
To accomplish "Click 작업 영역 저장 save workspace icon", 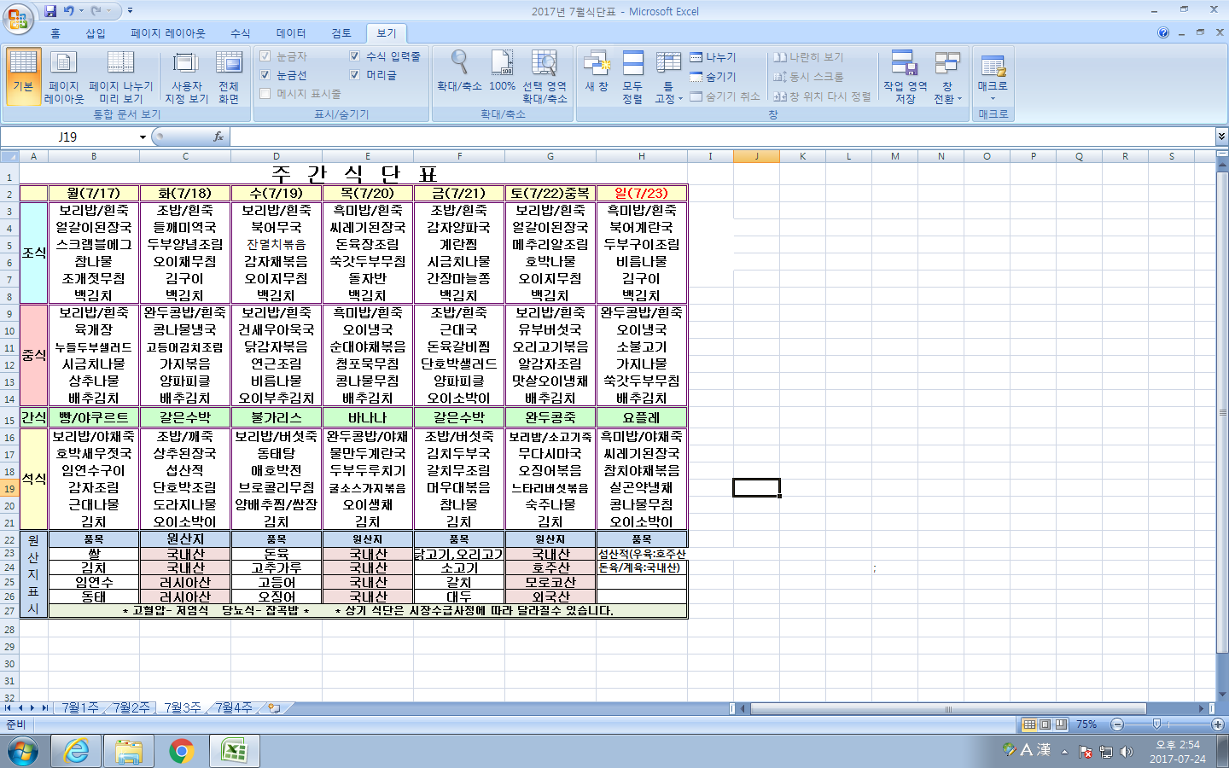I will tap(905, 76).
